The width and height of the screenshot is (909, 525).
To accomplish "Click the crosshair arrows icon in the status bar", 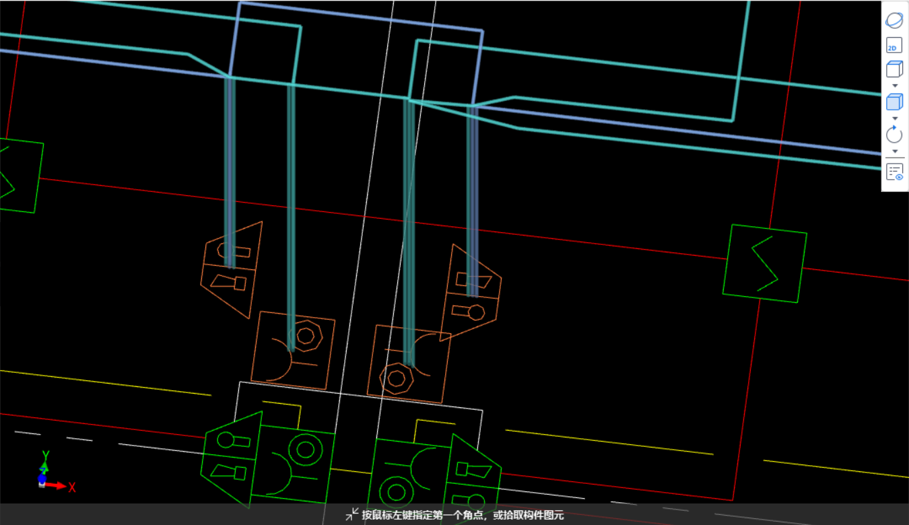I will (352, 514).
